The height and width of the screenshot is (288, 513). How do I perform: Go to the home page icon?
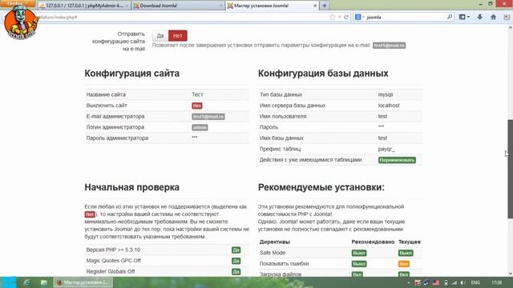(493, 17)
